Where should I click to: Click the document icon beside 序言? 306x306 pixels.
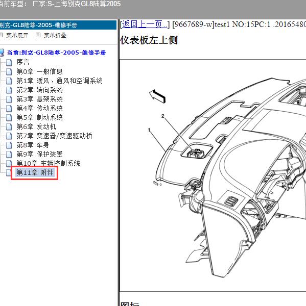[x=9, y=62]
